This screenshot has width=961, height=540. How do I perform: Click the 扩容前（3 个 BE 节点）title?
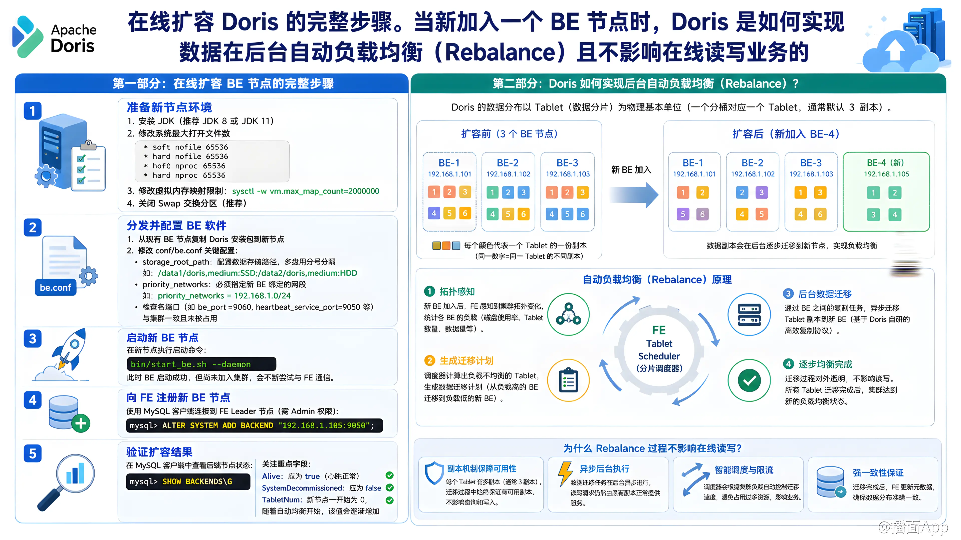(509, 134)
